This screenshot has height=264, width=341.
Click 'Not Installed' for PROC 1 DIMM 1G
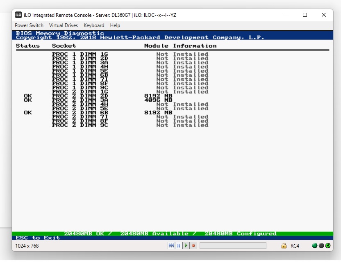pyautogui.click(x=182, y=54)
